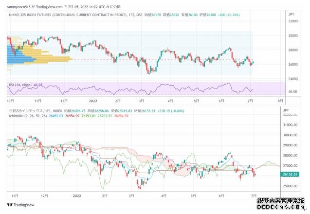Click 4月 on the index chart time axis
310x214 pixels.
click(x=164, y=196)
